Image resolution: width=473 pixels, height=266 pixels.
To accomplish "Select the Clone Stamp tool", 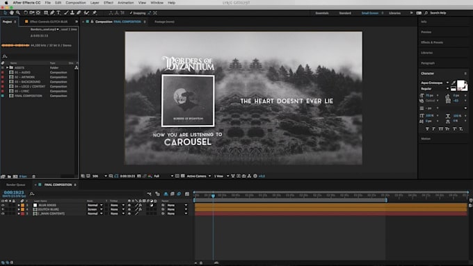I will 72,13.
